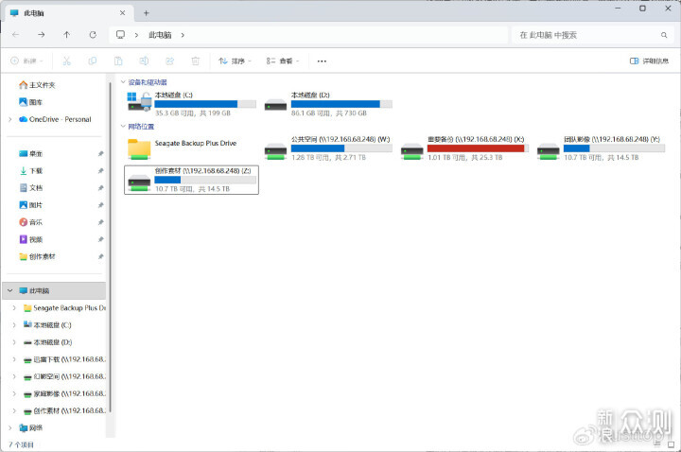Open the 新建 New dropdown
Image resolution: width=681 pixels, height=452 pixels.
pyautogui.click(x=26, y=61)
